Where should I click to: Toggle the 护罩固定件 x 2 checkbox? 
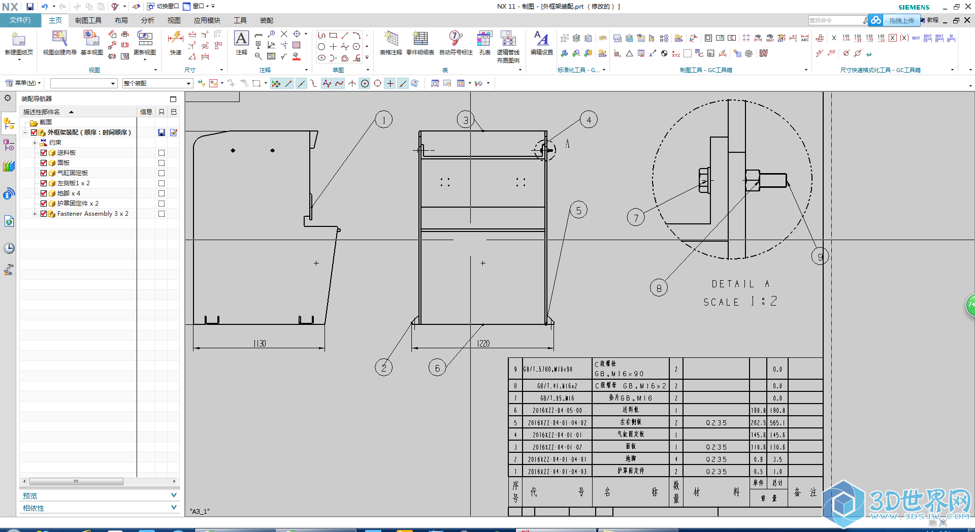[x=44, y=204]
